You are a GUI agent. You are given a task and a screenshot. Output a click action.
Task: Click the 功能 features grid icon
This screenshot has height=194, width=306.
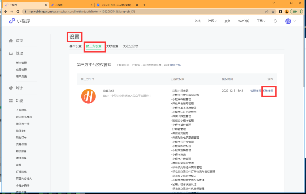pos(11,101)
